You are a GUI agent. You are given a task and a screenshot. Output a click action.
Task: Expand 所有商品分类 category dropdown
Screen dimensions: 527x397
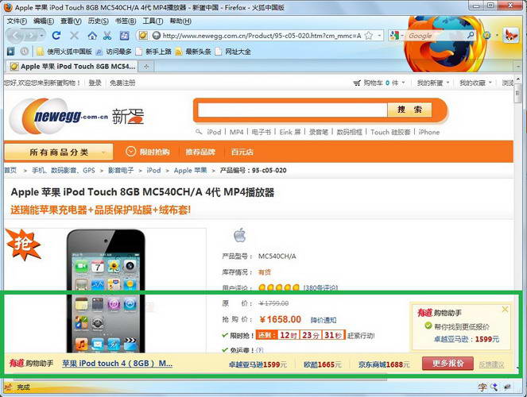pyautogui.click(x=58, y=152)
